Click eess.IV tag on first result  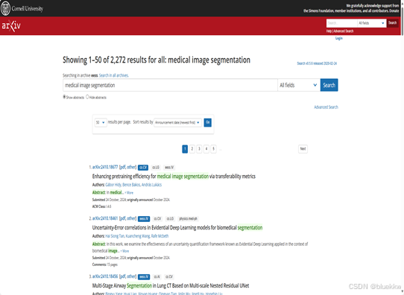[169, 168]
